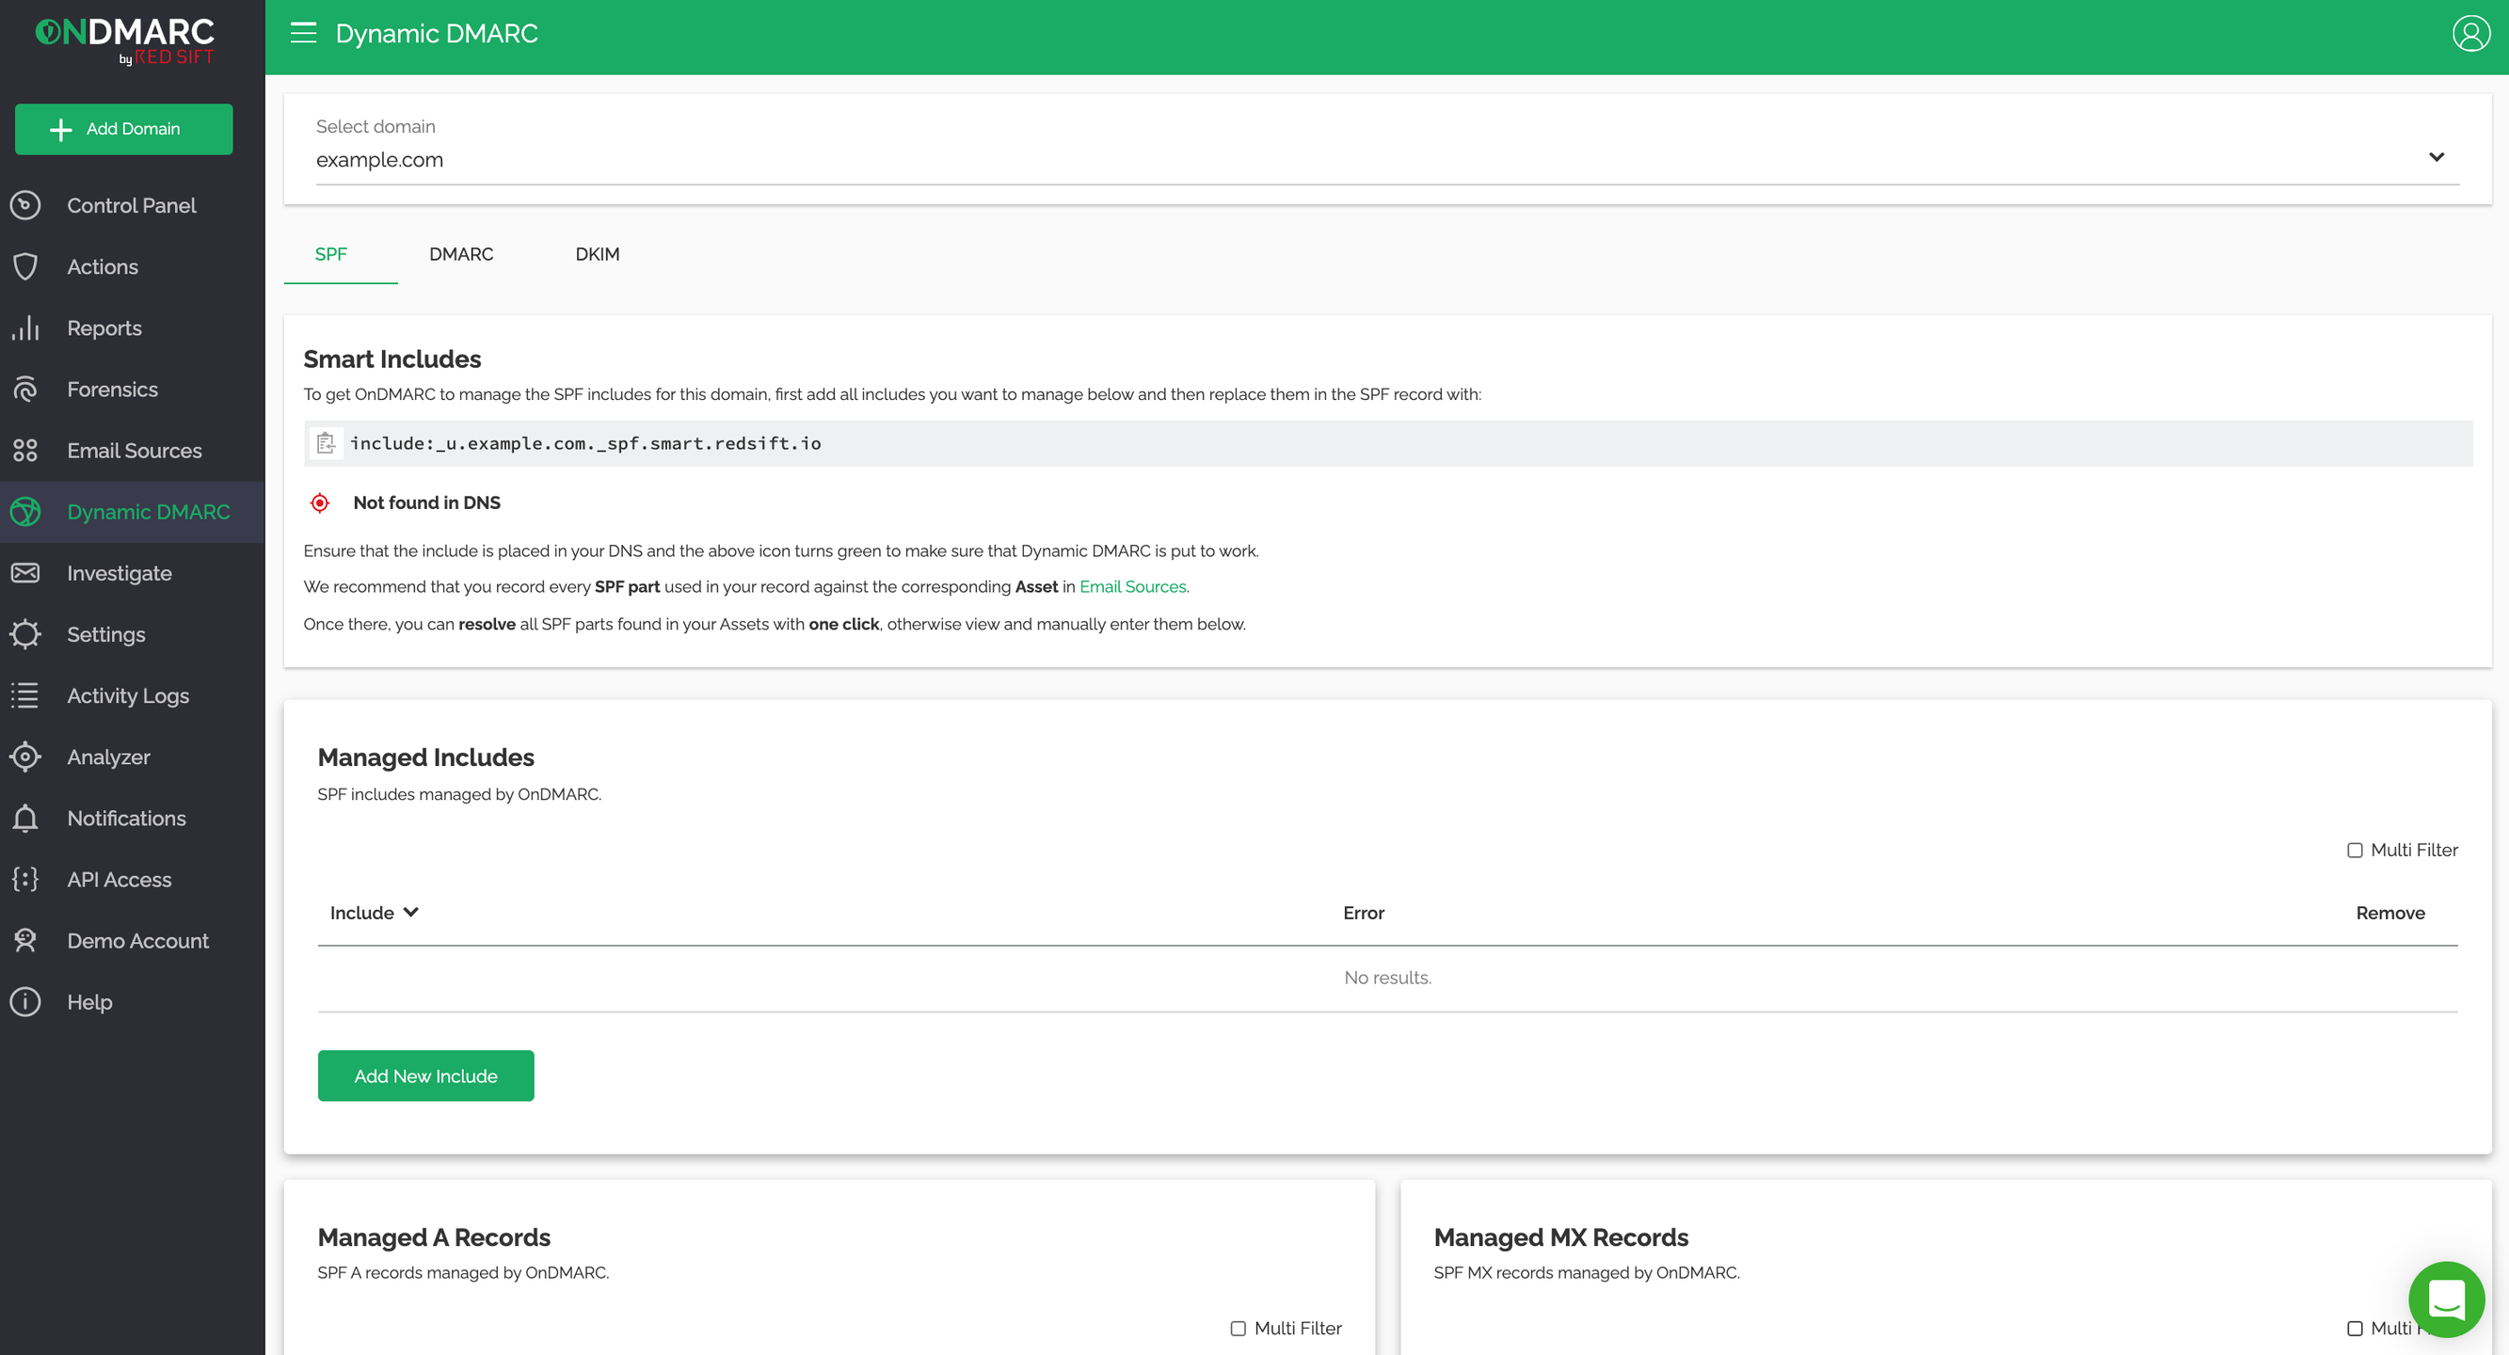The height and width of the screenshot is (1355, 2509).
Task: Click the red Not found in DNS status icon
Action: (319, 502)
